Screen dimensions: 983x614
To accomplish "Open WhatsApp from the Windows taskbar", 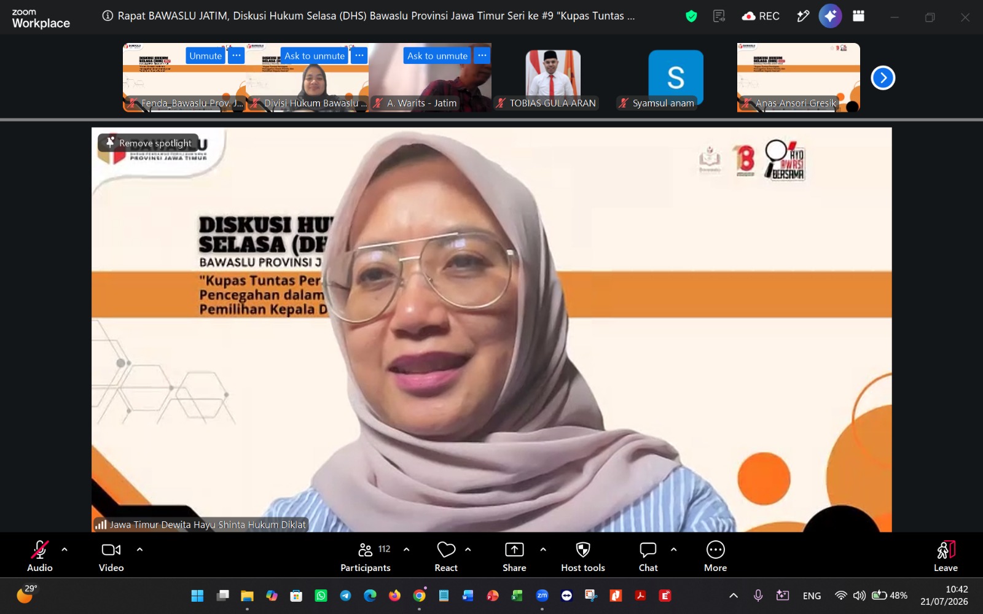I will pyautogui.click(x=321, y=596).
